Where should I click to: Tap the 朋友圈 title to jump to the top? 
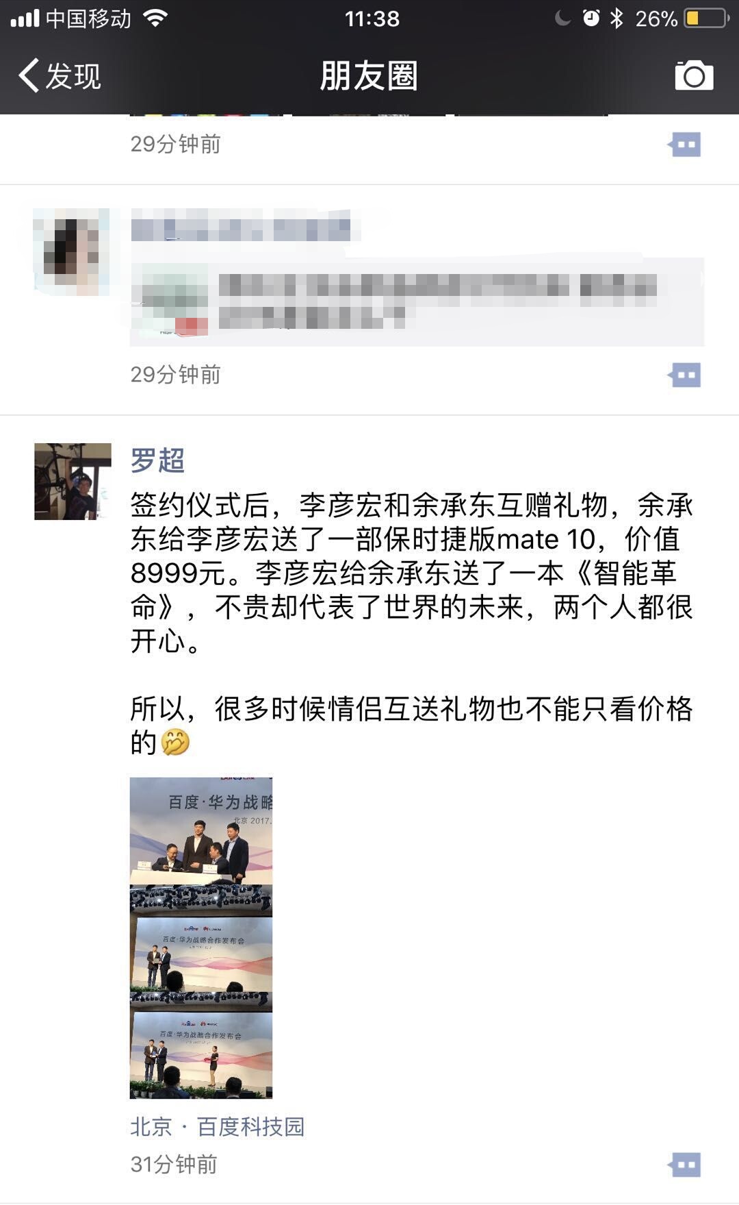369,75
